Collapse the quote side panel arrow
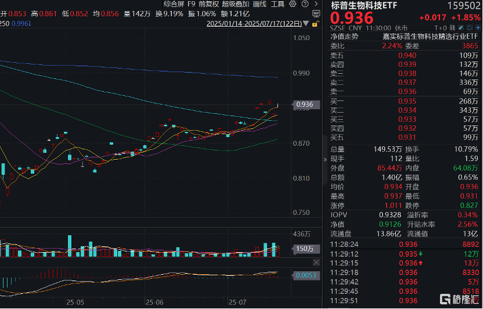The image size is (483, 309). click(x=325, y=160)
